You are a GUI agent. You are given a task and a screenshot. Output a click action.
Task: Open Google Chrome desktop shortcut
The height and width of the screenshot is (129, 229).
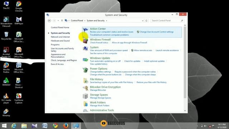[19, 6]
